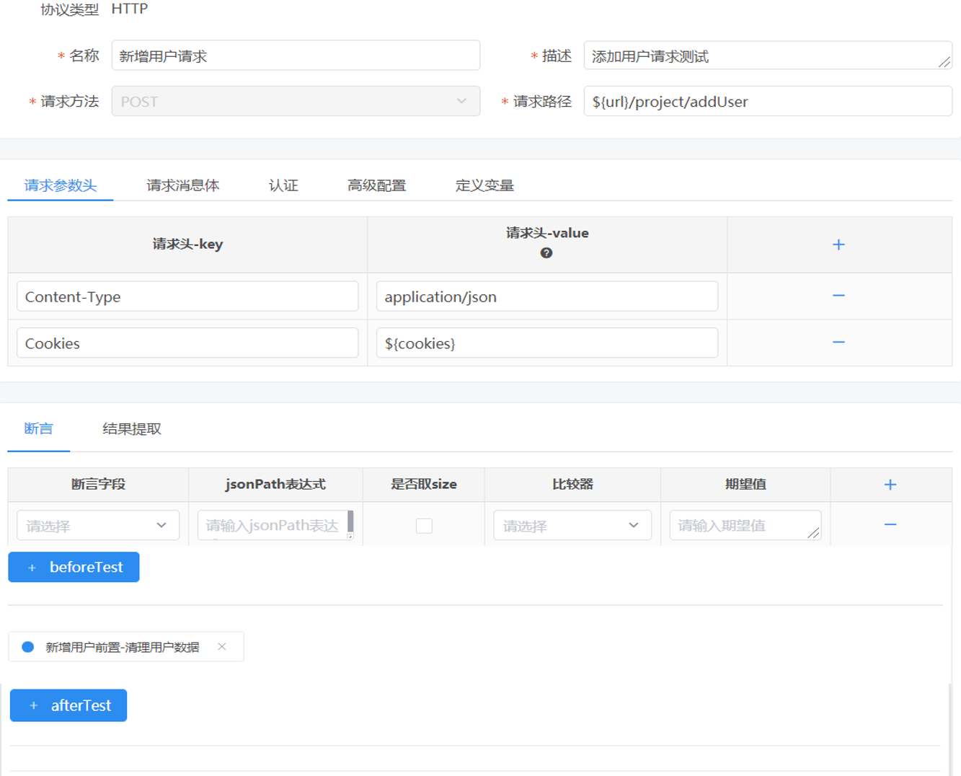Click the 请求头-key column header
The width and height of the screenshot is (961, 776).
point(187,244)
